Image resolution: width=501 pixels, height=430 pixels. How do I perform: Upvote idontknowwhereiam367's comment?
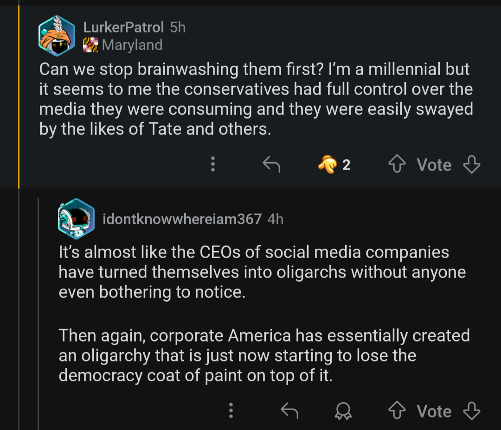397,411
